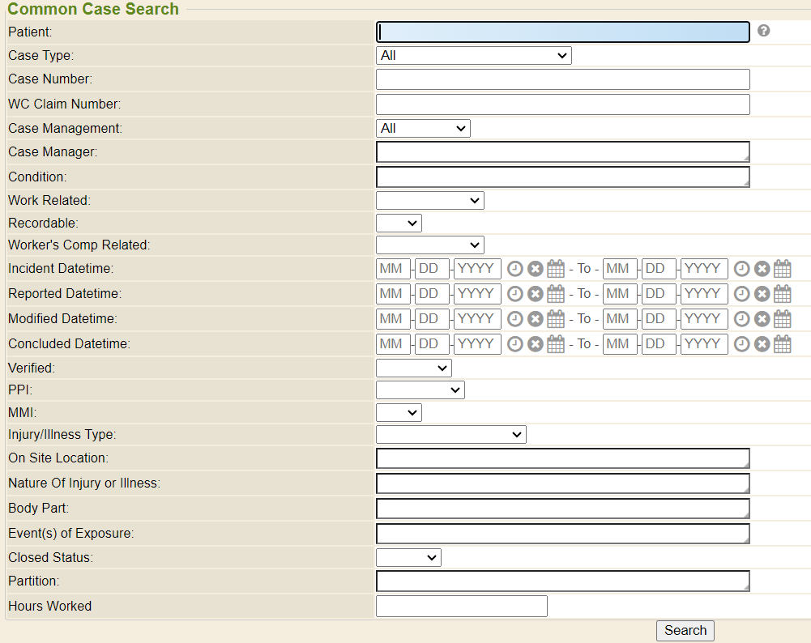Set current time for Concluded Datetime start
This screenshot has width=811, height=643.
[x=515, y=344]
